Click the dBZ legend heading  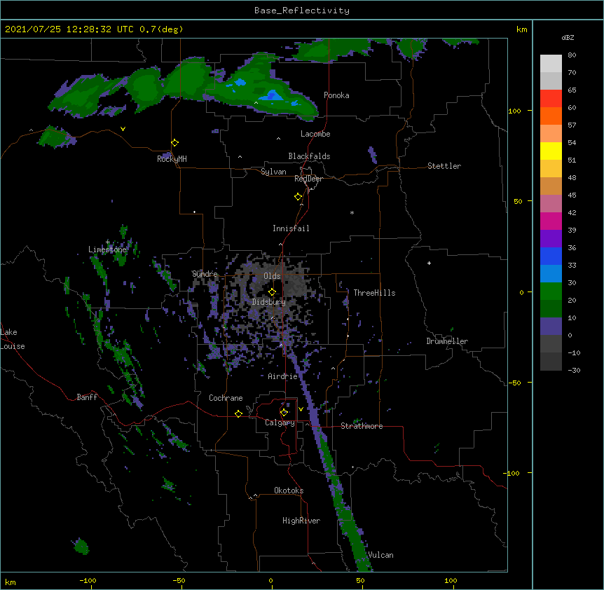tap(568, 38)
